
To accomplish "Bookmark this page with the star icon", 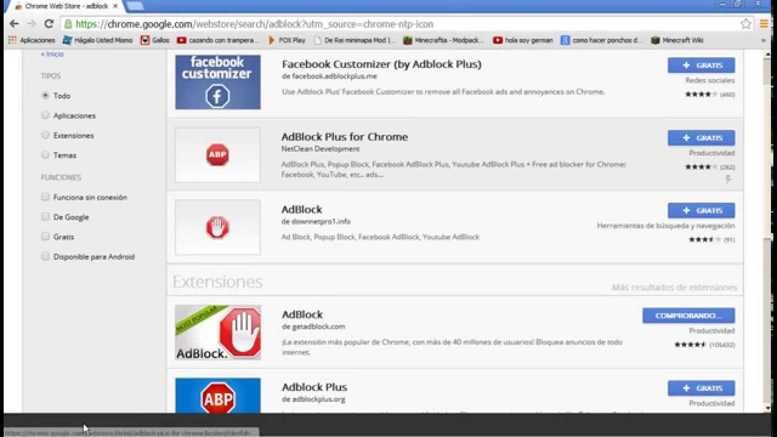I will (x=746, y=24).
